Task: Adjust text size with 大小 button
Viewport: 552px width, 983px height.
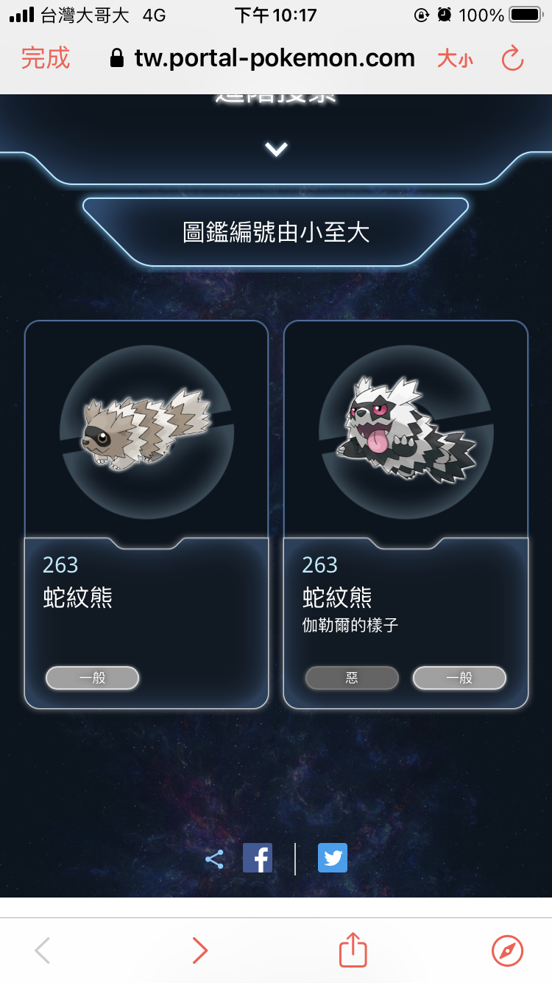Action: pos(455,59)
